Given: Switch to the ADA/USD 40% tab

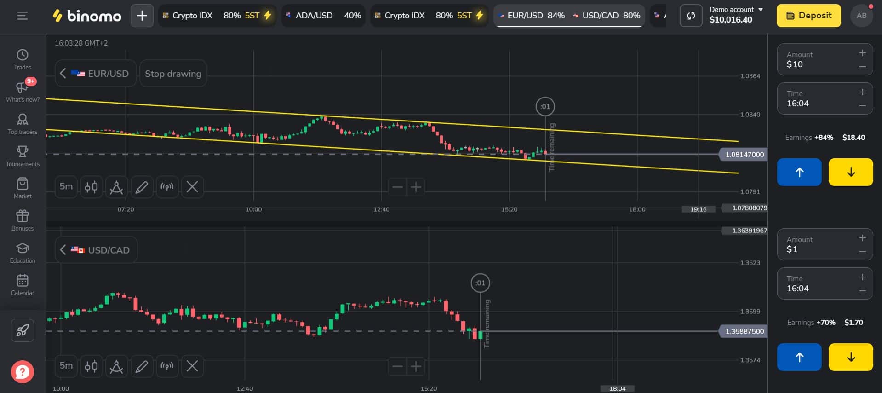Looking at the screenshot, I should point(323,16).
